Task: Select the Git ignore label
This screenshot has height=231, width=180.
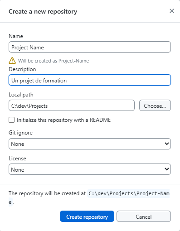Action: [20, 133]
